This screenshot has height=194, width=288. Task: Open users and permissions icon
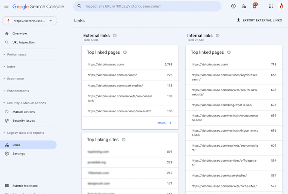point(244,6)
